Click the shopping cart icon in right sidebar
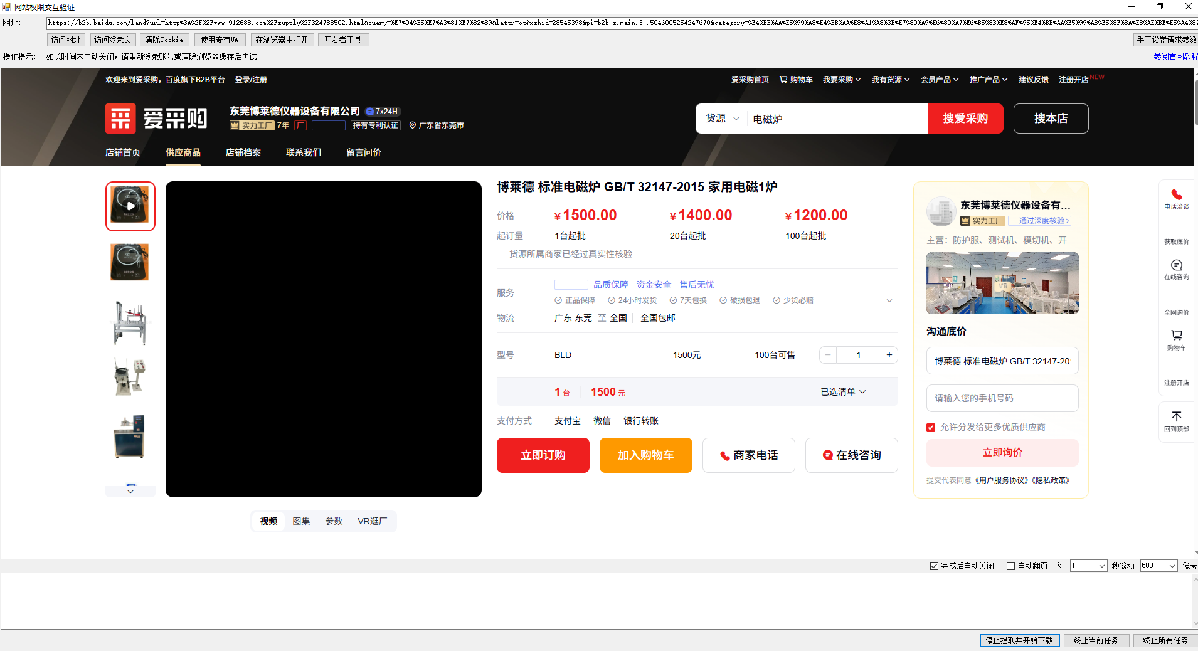Screen dimensions: 1198x651 click(x=1176, y=336)
